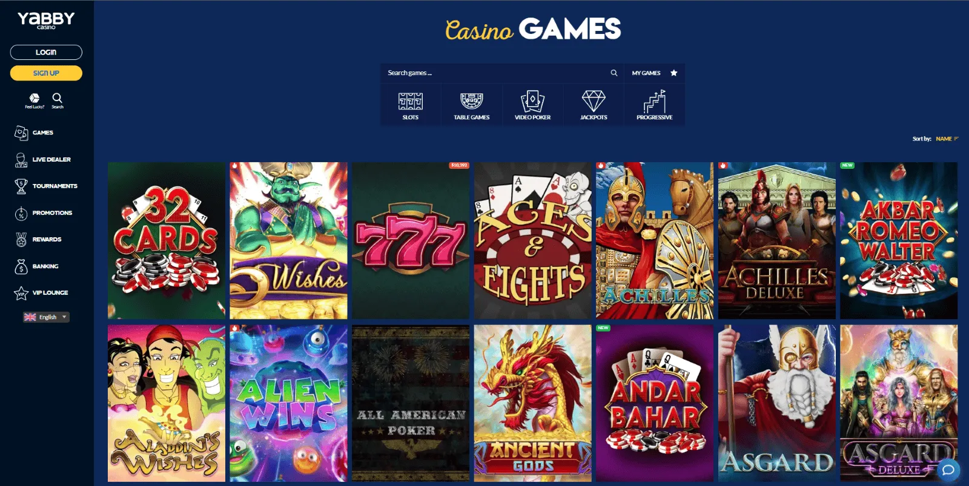Click the Feel Lucky dice icon
The width and height of the screenshot is (969, 486).
coord(35,98)
